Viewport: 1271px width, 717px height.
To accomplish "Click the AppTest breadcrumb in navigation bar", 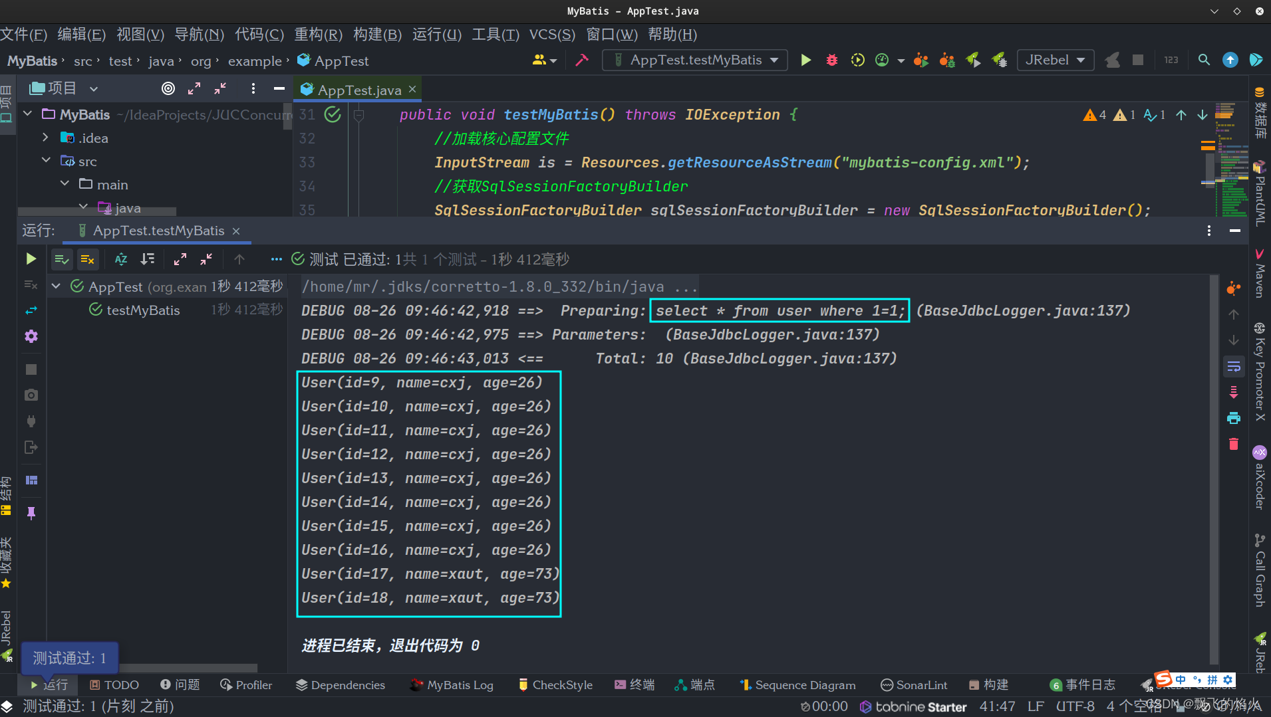I will coord(333,61).
